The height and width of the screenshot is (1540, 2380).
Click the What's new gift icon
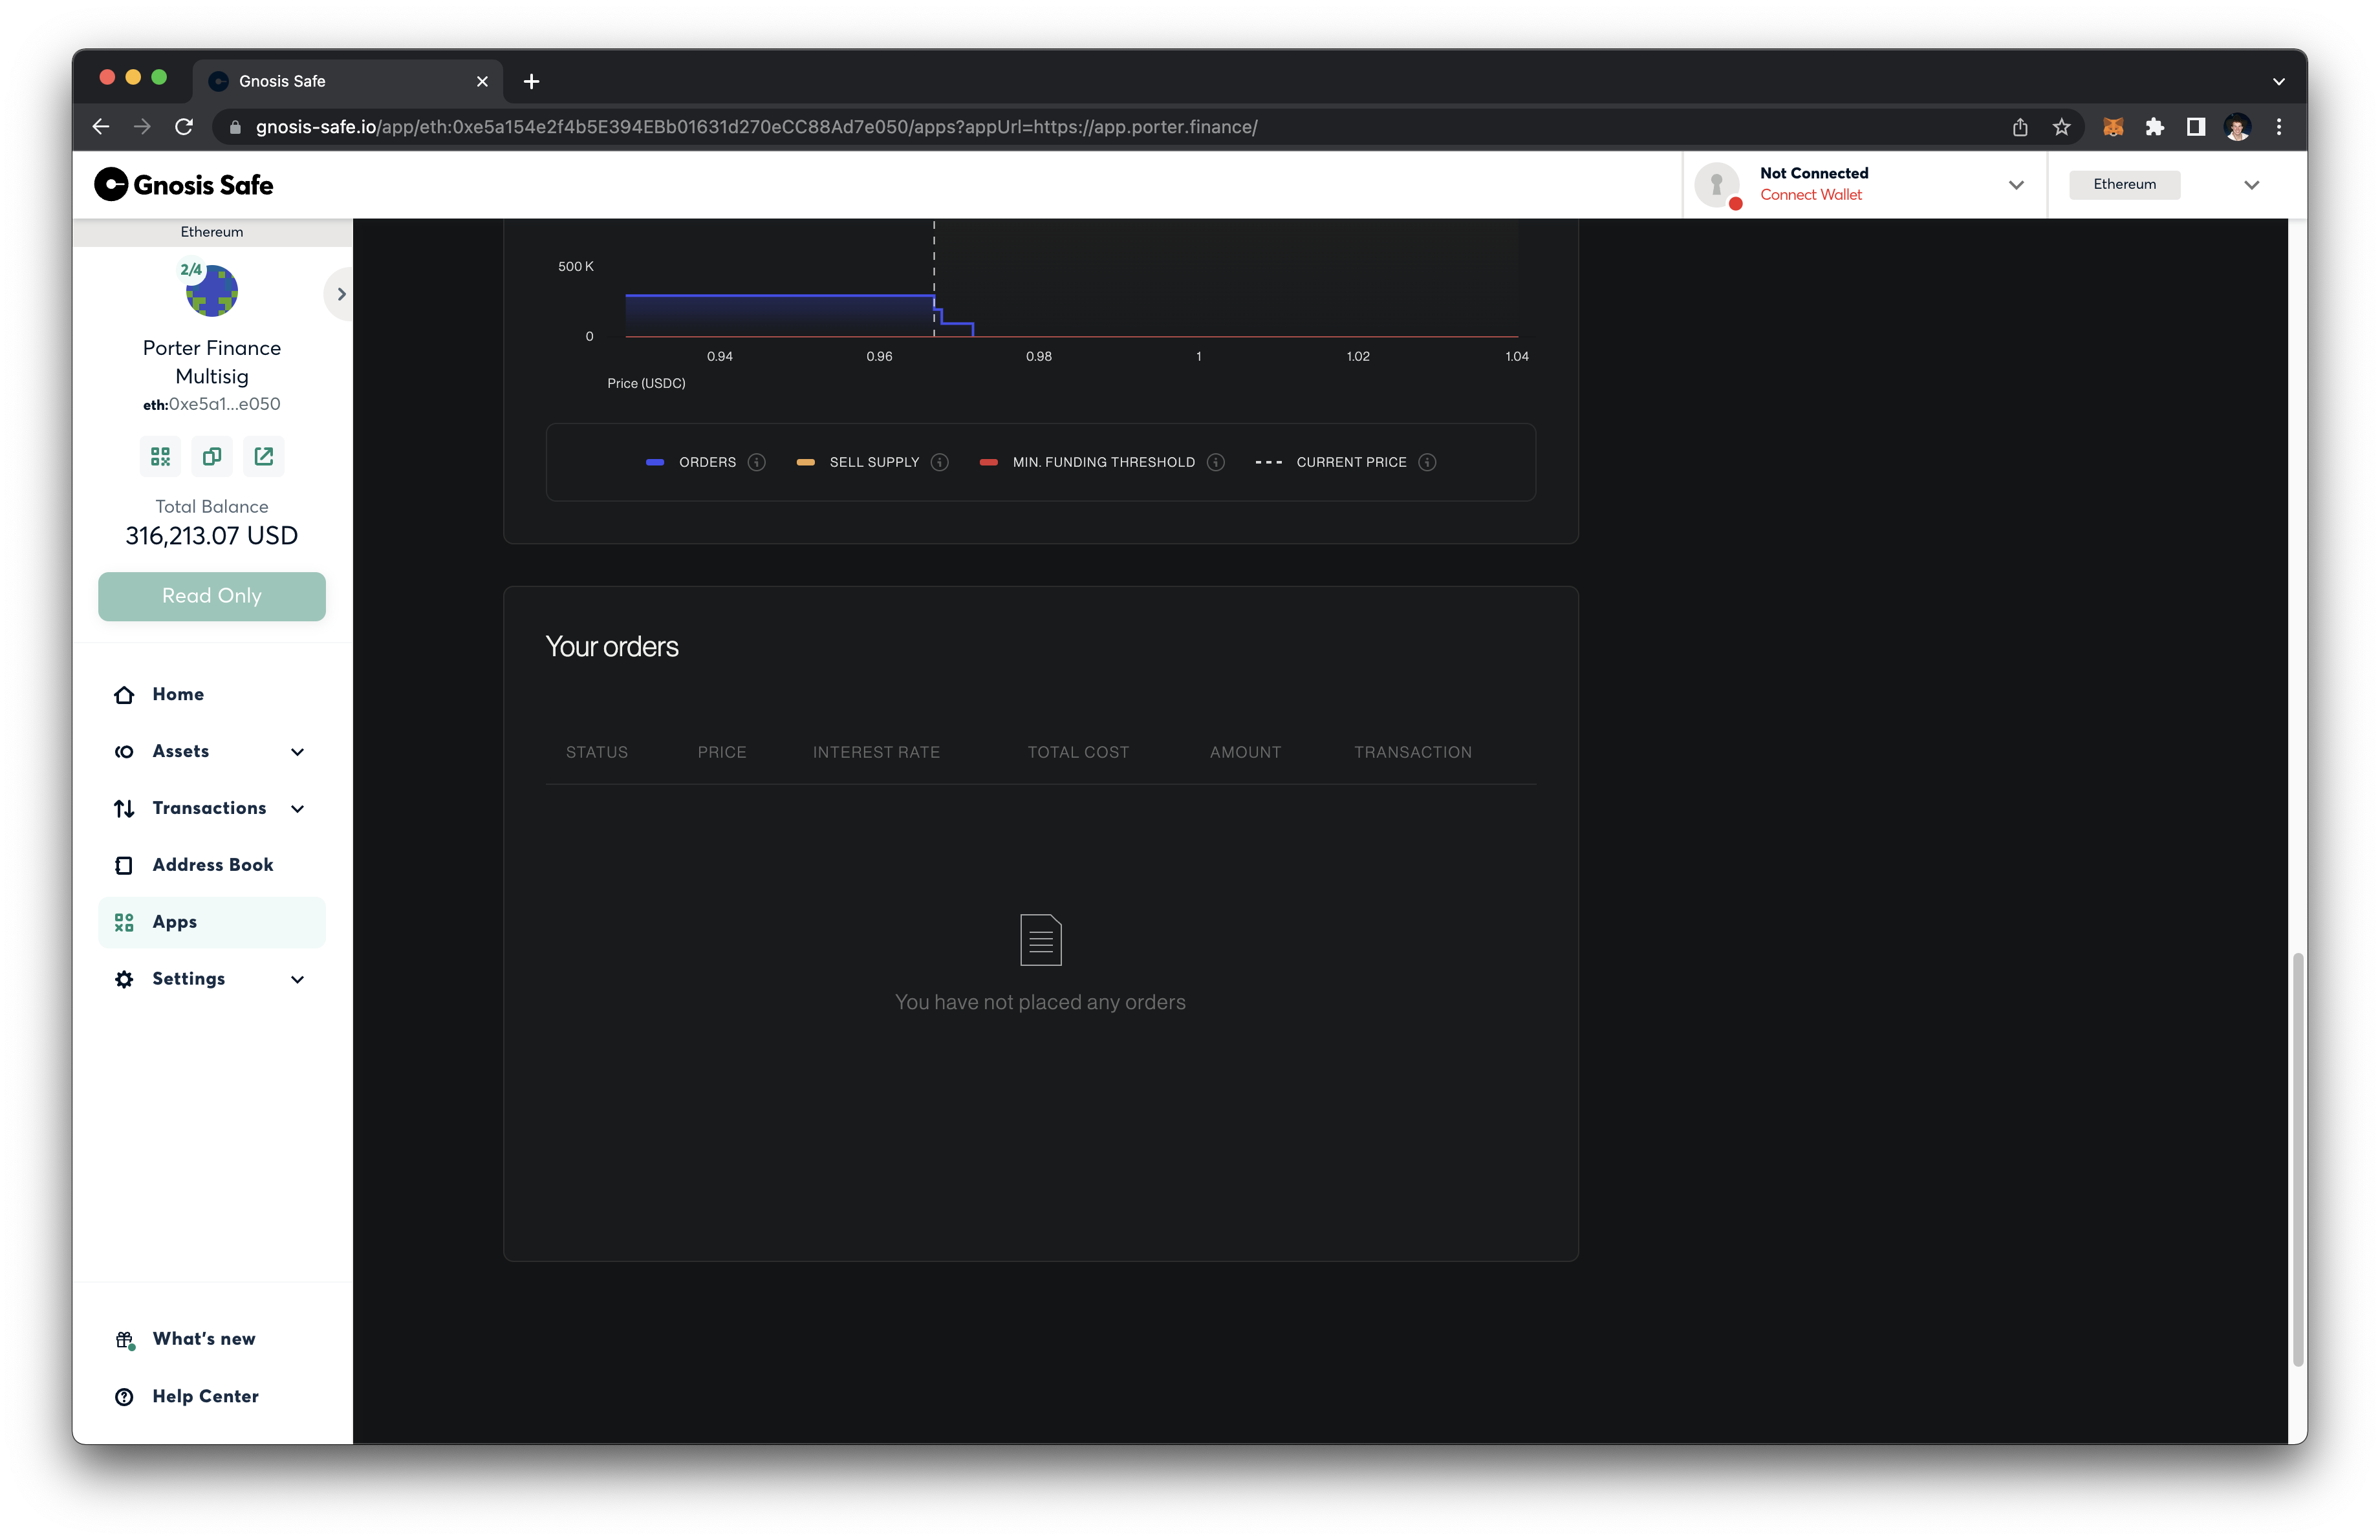pyautogui.click(x=124, y=1338)
